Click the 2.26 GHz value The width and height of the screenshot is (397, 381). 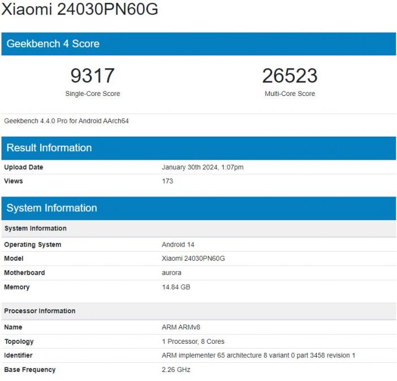pos(176,370)
